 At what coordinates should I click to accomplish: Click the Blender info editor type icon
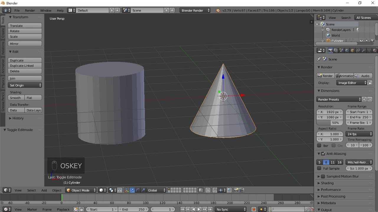coord(7,10)
